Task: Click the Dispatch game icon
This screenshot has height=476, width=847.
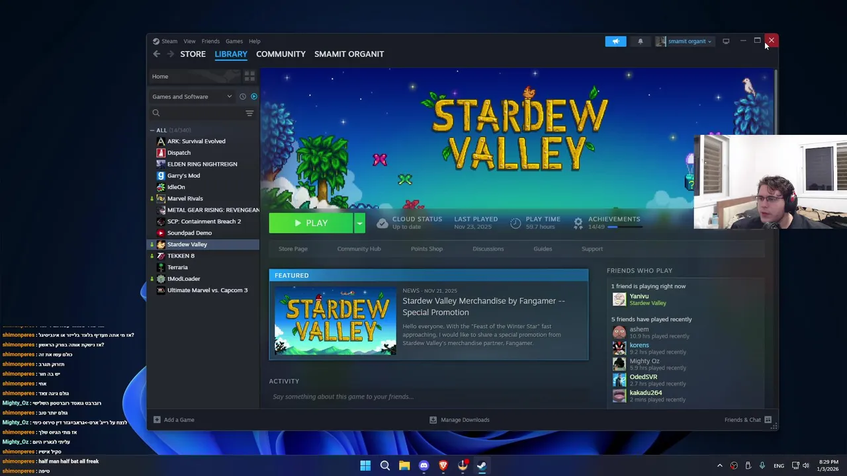Action: [x=161, y=153]
